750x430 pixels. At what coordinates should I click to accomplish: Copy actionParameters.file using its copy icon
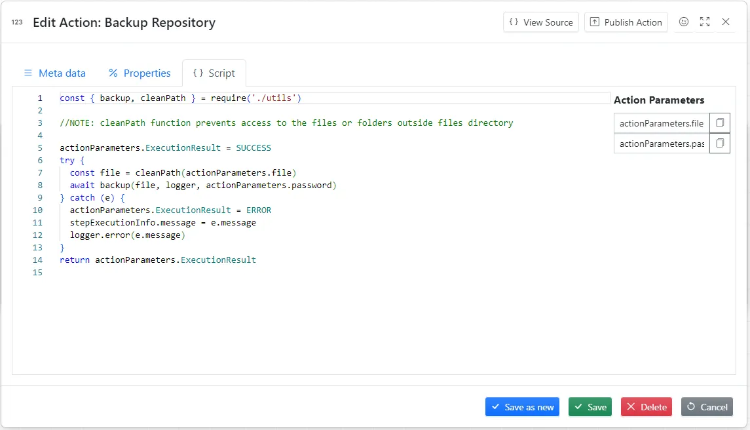point(719,123)
